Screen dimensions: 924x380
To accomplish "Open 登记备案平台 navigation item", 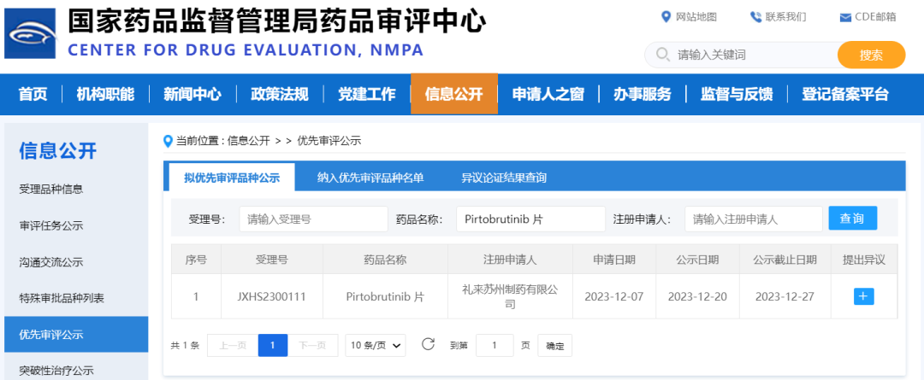I will pyautogui.click(x=845, y=94).
